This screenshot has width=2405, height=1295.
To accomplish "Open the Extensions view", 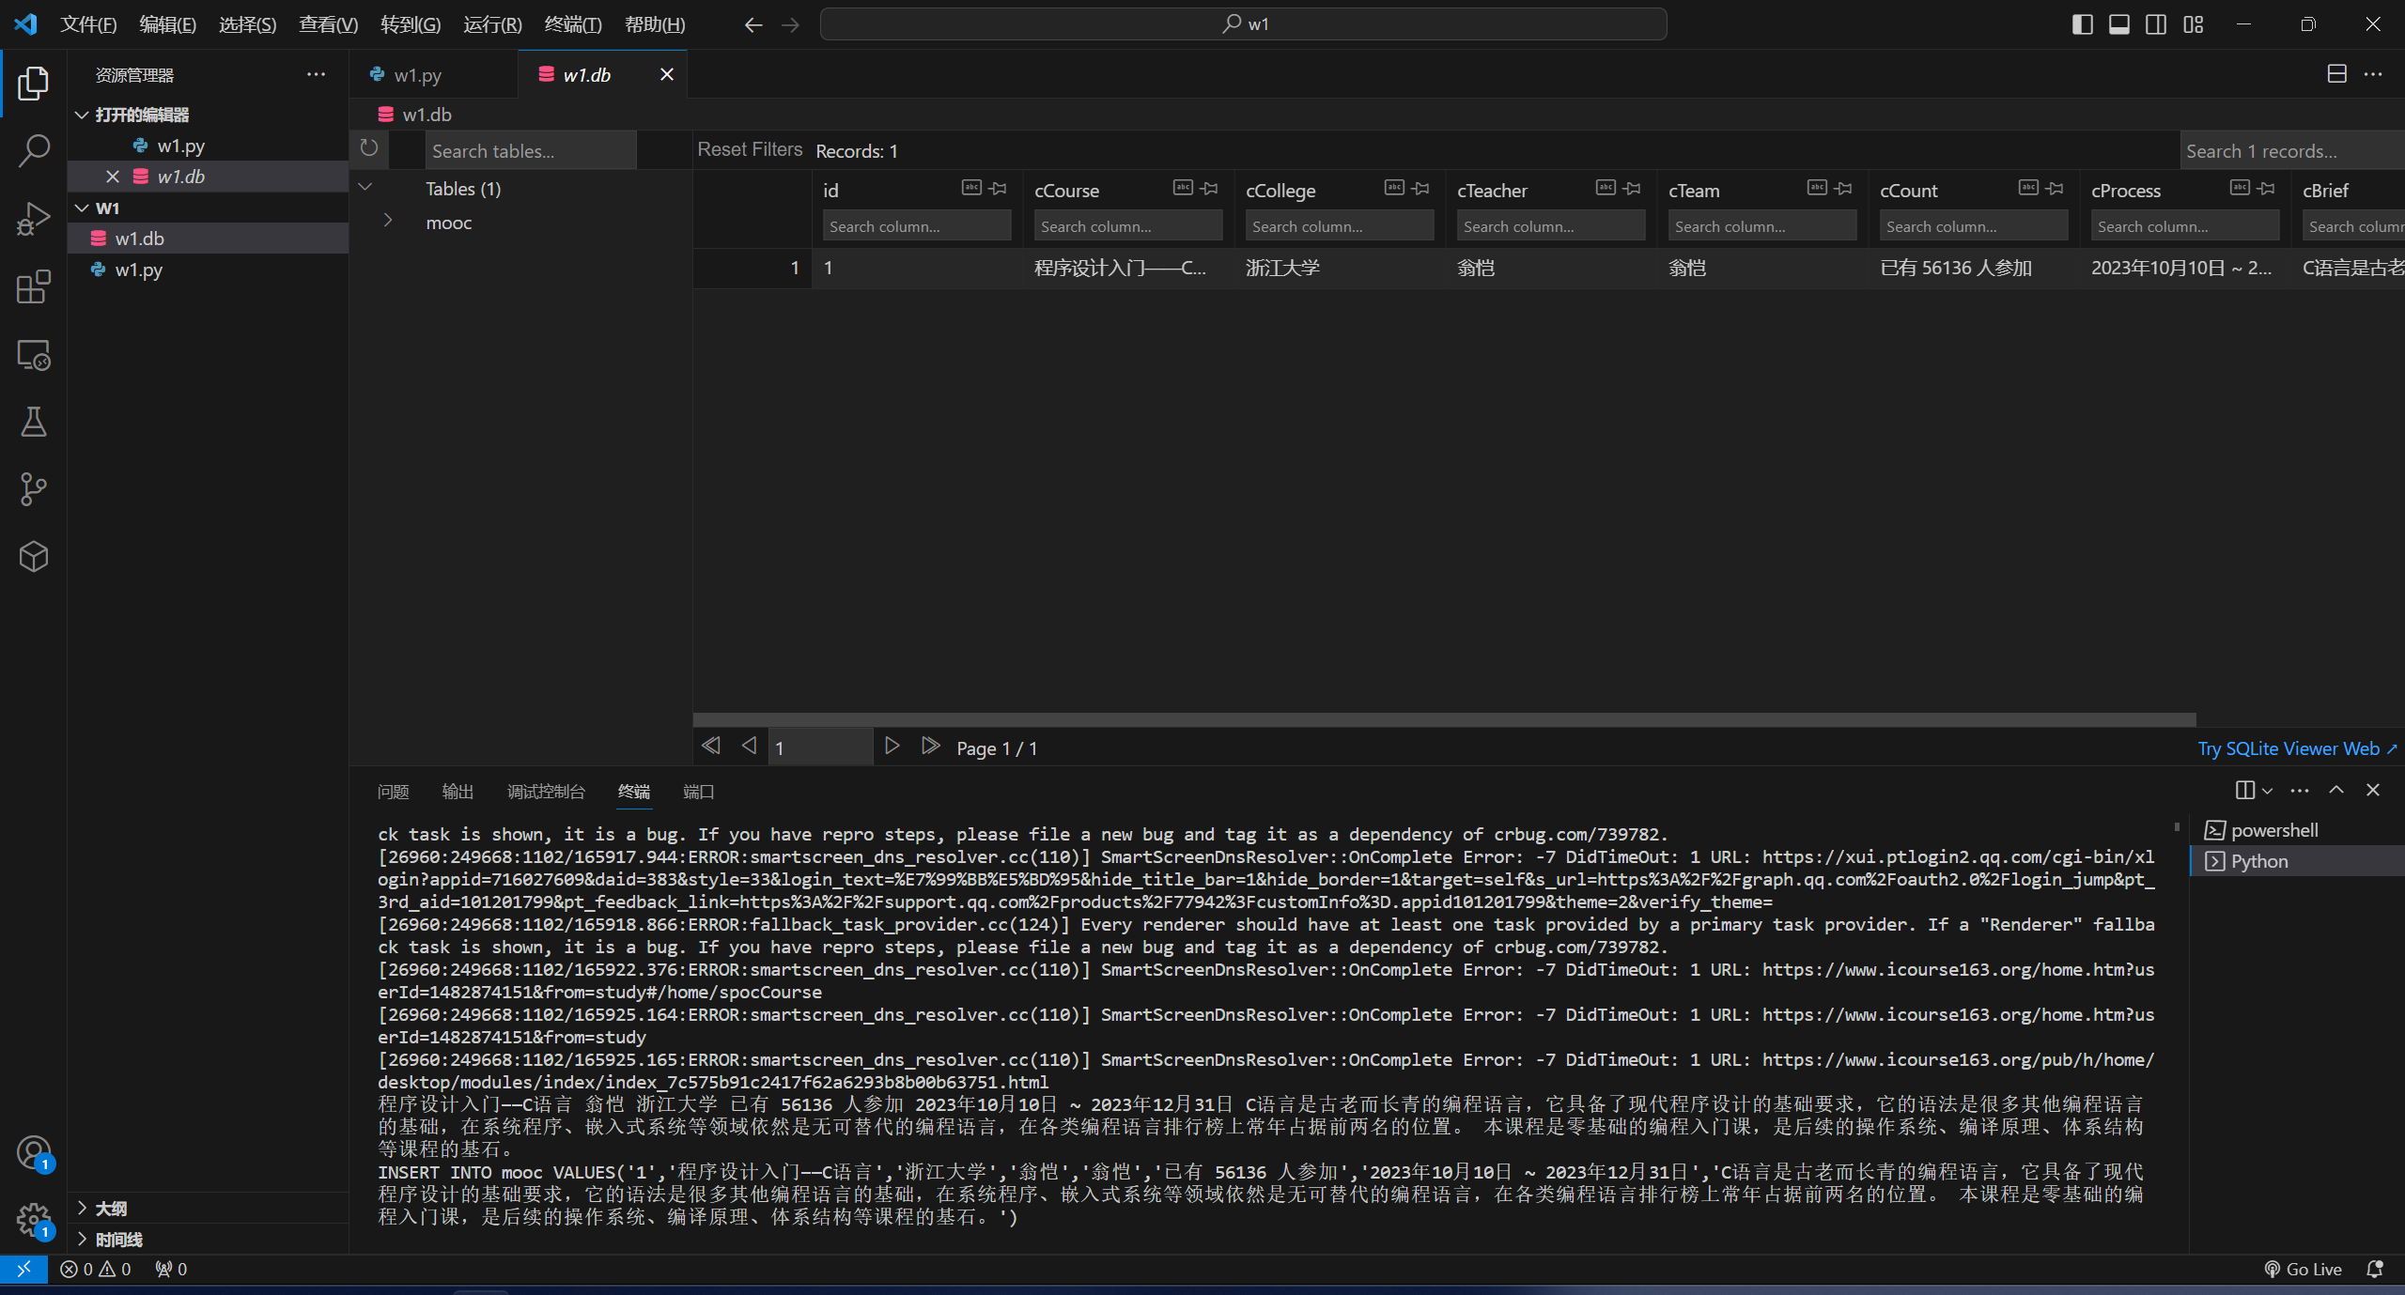I will coord(34,286).
